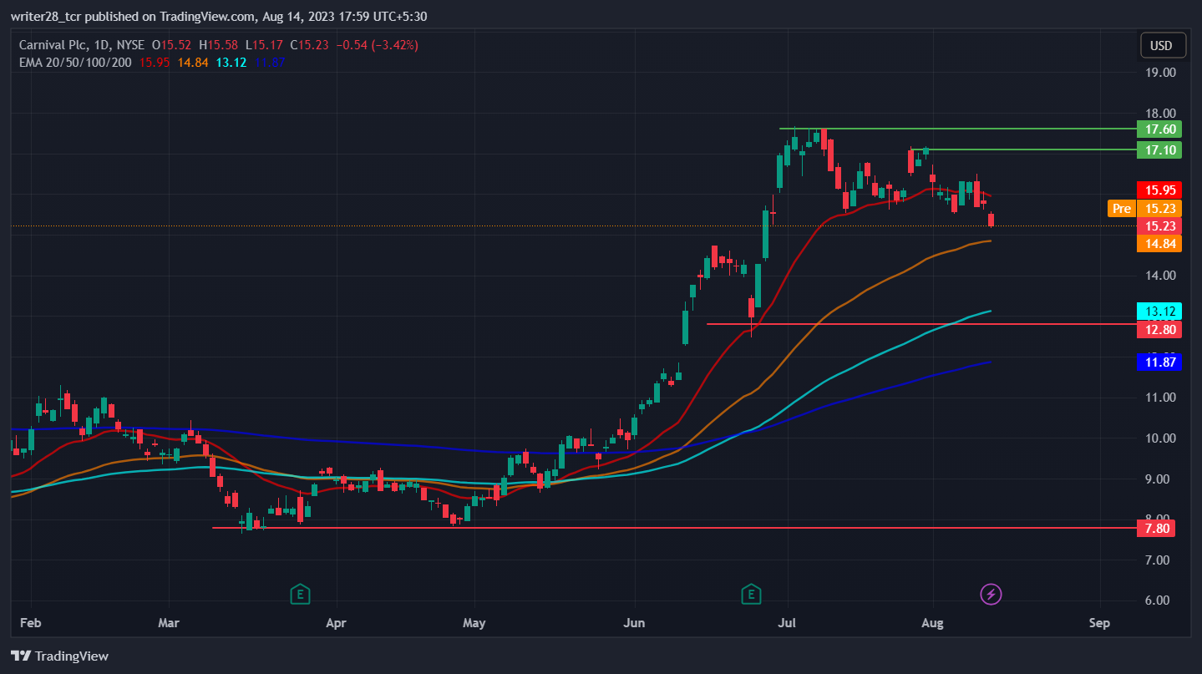Click the EMA 20/50/100/200 indicator legend
Viewport: 1202px width, 674px height.
coord(75,62)
